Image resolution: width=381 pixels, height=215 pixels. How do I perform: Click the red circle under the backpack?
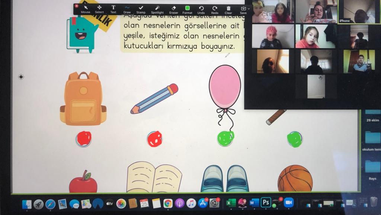click(83, 139)
